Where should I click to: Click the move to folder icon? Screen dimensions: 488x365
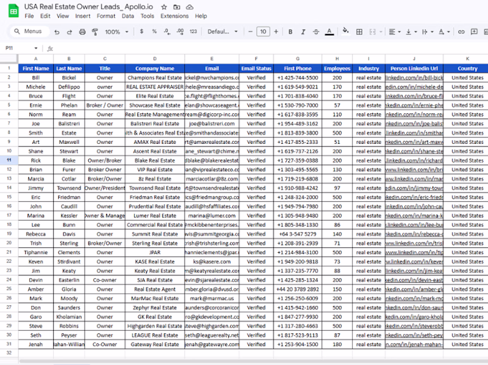coord(177,7)
